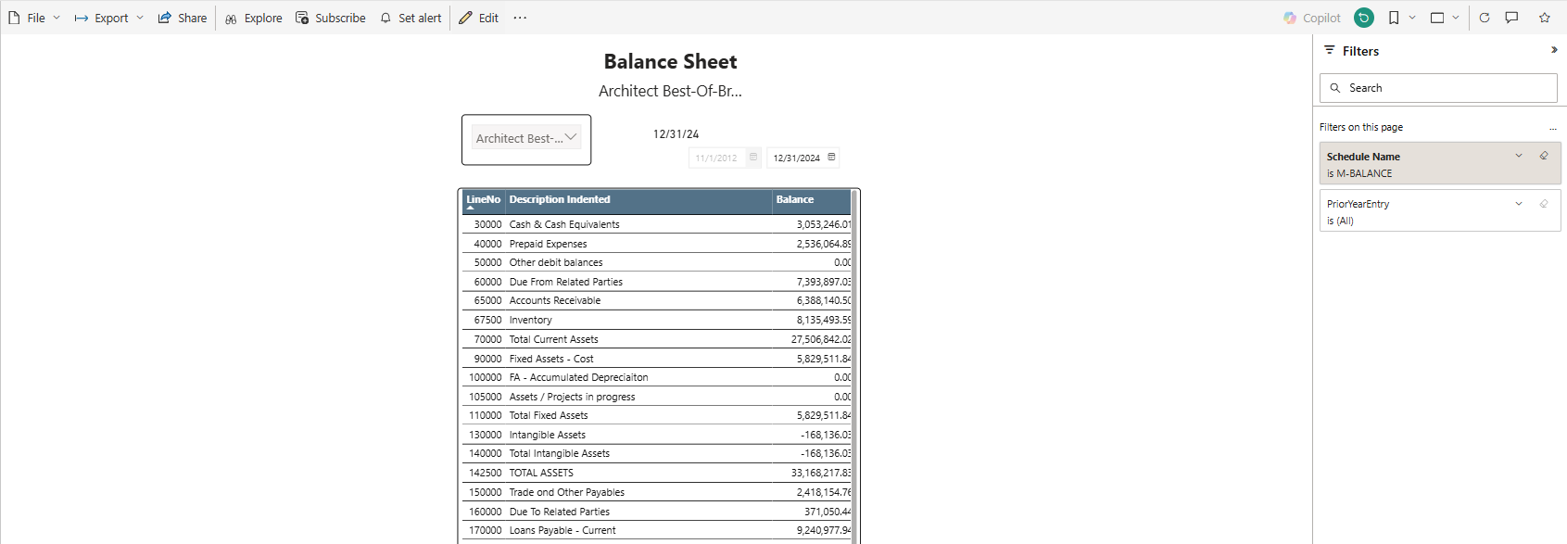
Task: Open the Bookmarks icon
Action: (1394, 18)
